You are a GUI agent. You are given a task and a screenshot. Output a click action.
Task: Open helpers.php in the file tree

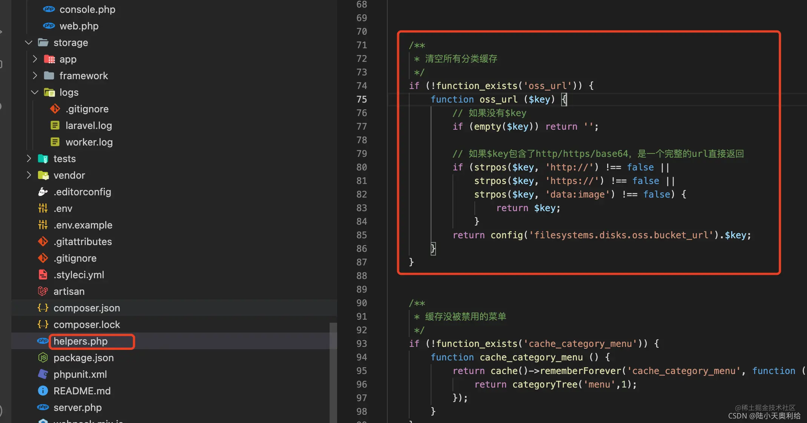(x=81, y=341)
